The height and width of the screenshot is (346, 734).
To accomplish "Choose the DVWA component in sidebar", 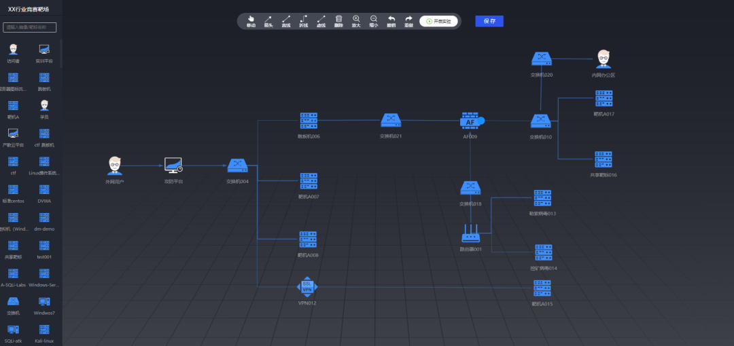I will click(44, 190).
